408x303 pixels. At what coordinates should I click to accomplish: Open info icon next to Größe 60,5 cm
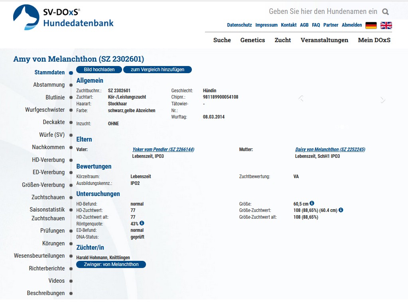click(x=312, y=203)
